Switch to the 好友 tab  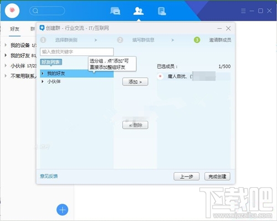[x=15, y=29]
